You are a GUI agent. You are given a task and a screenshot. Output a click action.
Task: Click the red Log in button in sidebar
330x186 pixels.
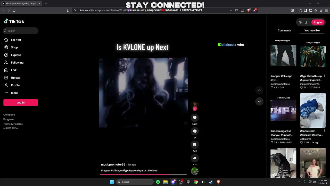(21, 103)
